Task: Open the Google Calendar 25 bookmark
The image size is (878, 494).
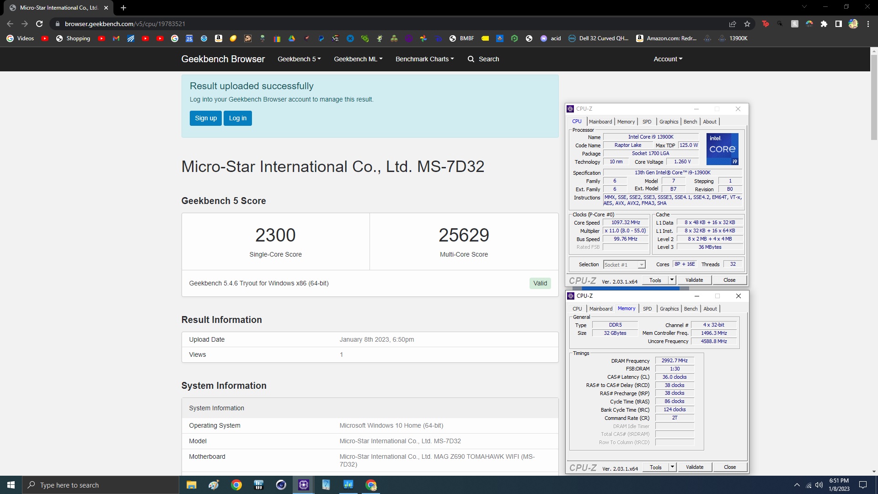Action: pyautogui.click(x=189, y=38)
